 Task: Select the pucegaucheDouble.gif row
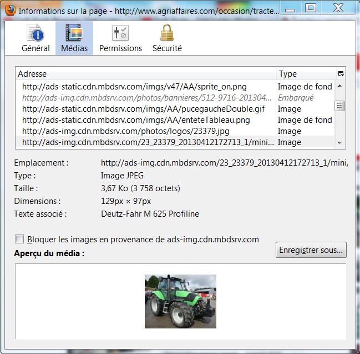tap(175, 109)
